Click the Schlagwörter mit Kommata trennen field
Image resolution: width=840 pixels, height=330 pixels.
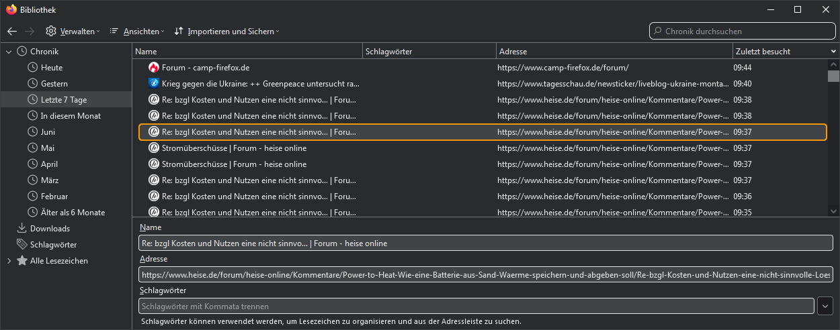pos(476,307)
